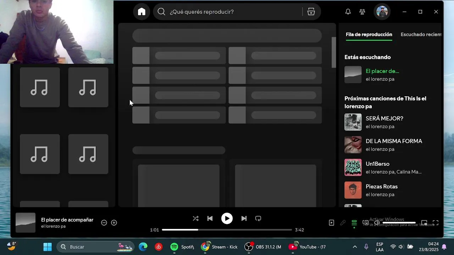Open the Chrome 'Stream - Kick' taskbar button
This screenshot has height=255, width=454.
point(220,247)
